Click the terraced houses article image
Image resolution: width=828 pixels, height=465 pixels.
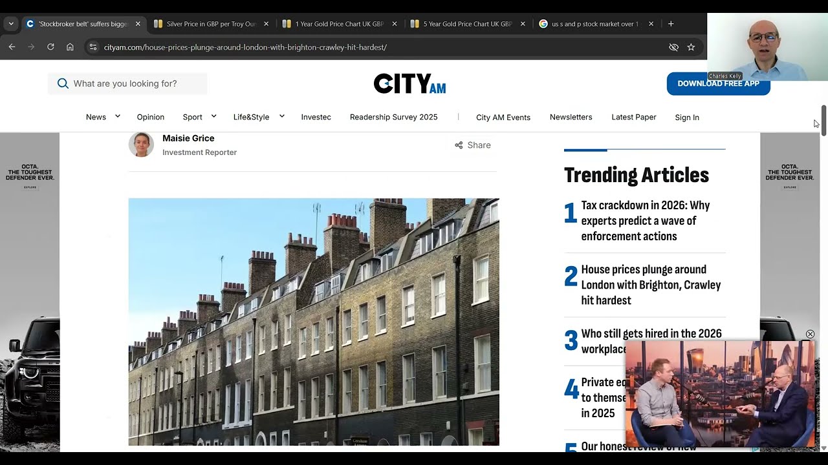coord(314,322)
